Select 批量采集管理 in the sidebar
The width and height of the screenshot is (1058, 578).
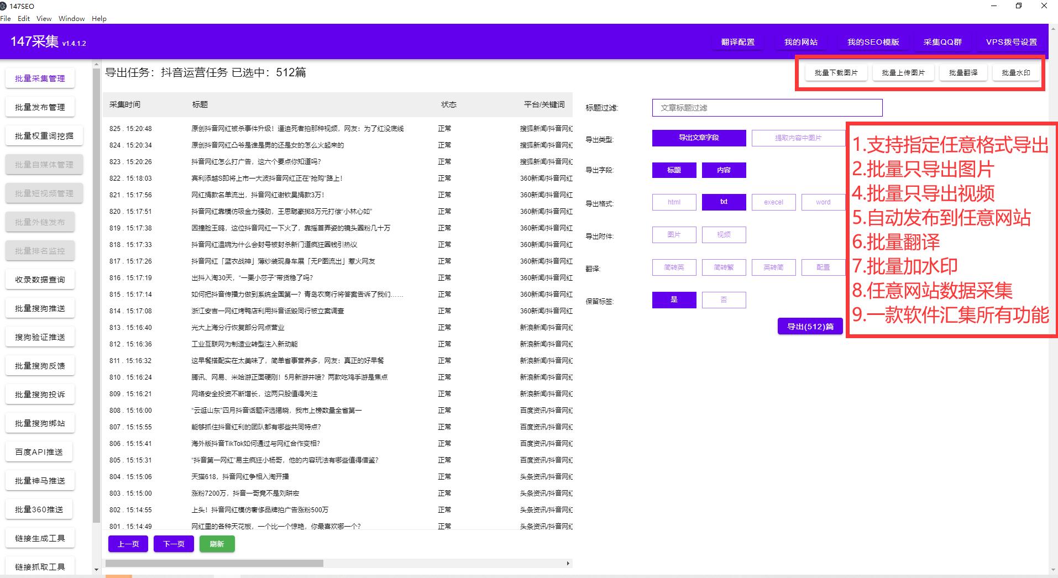pos(40,78)
